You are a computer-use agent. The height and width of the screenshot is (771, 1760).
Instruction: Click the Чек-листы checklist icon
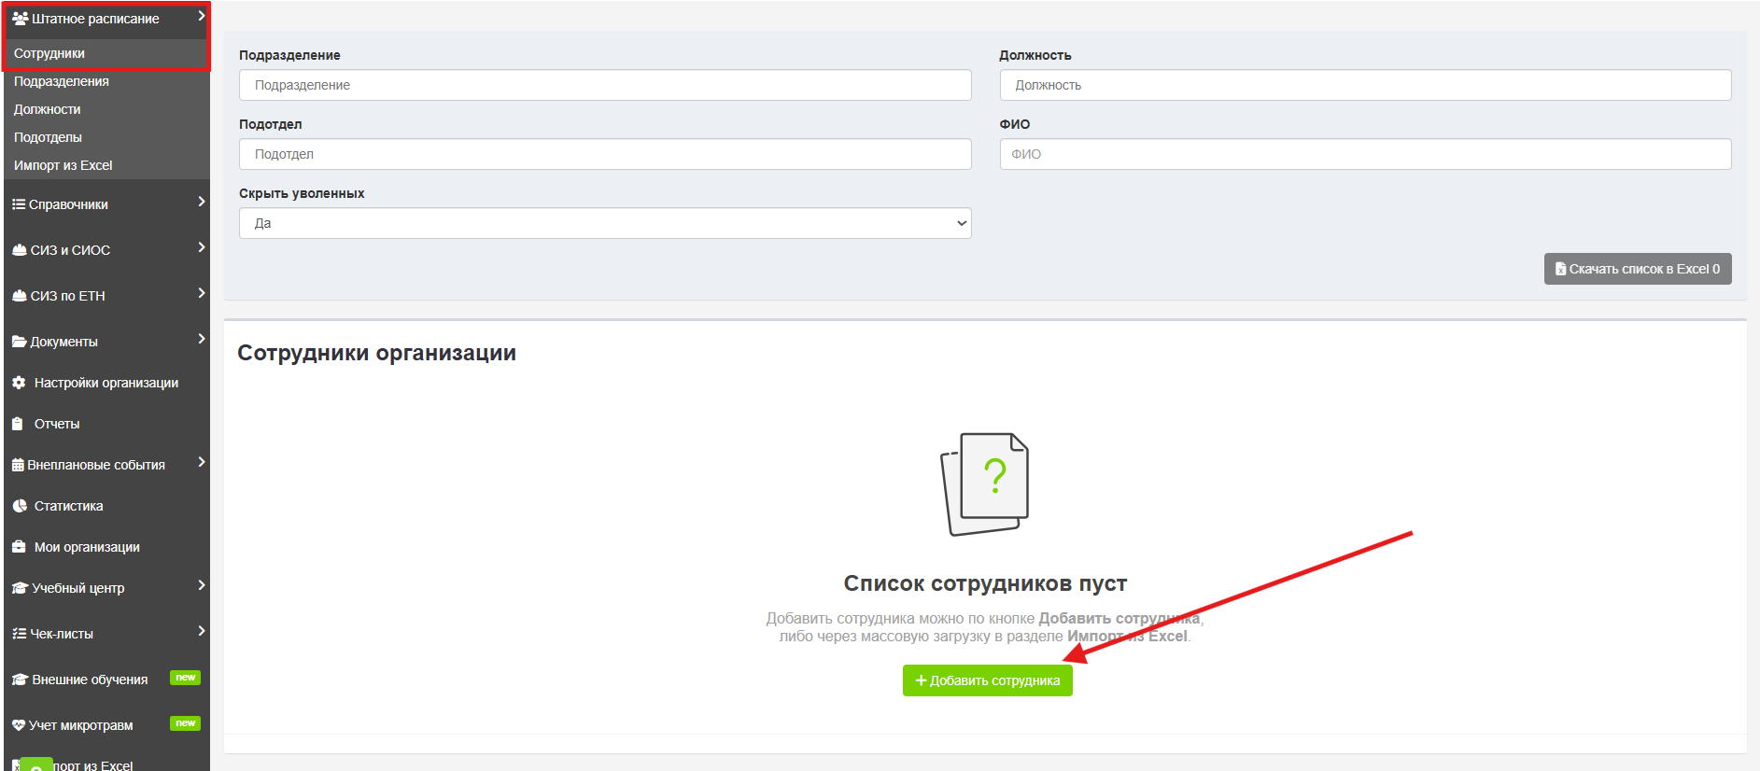pos(20,634)
